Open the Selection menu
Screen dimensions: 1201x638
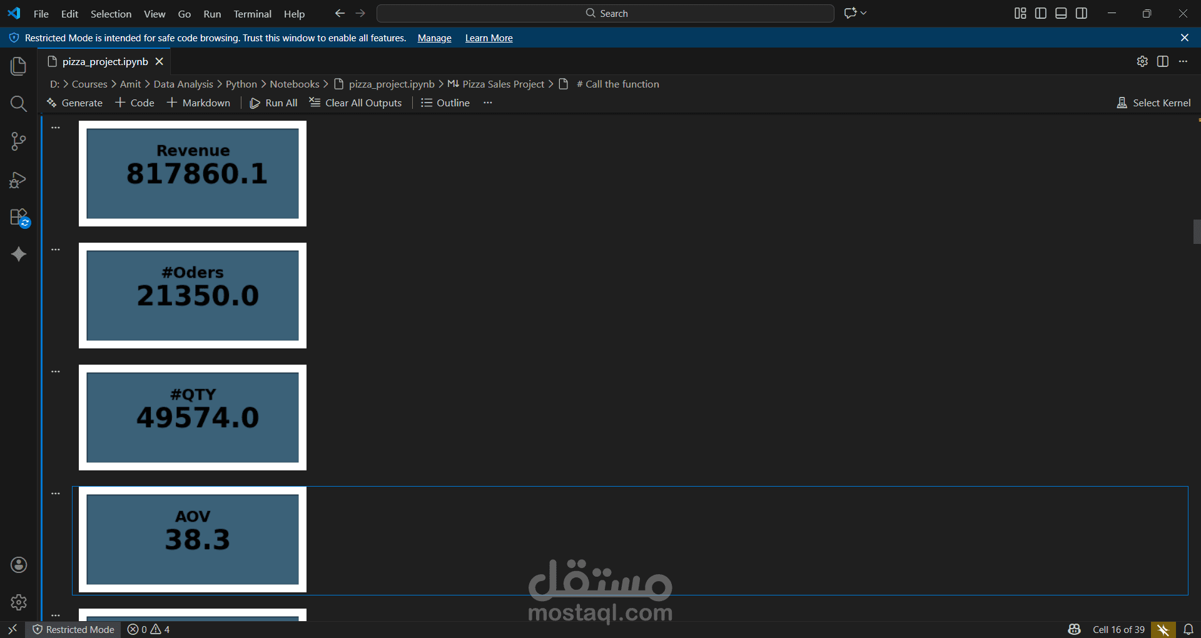coord(111,14)
